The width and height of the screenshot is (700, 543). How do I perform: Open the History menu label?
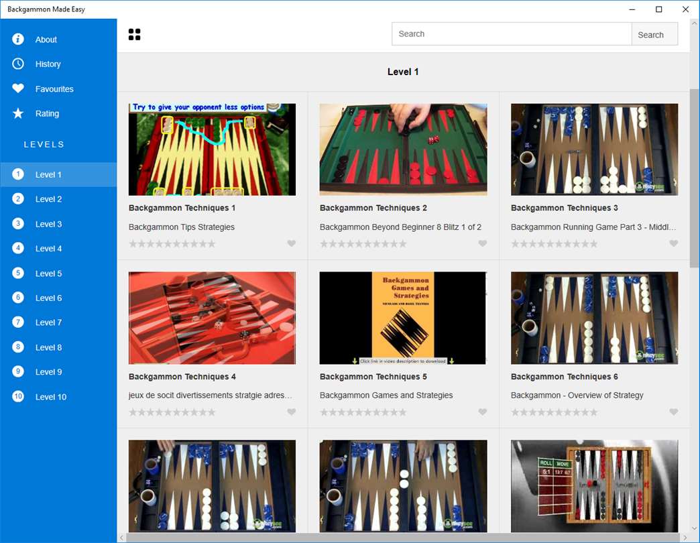tap(48, 64)
